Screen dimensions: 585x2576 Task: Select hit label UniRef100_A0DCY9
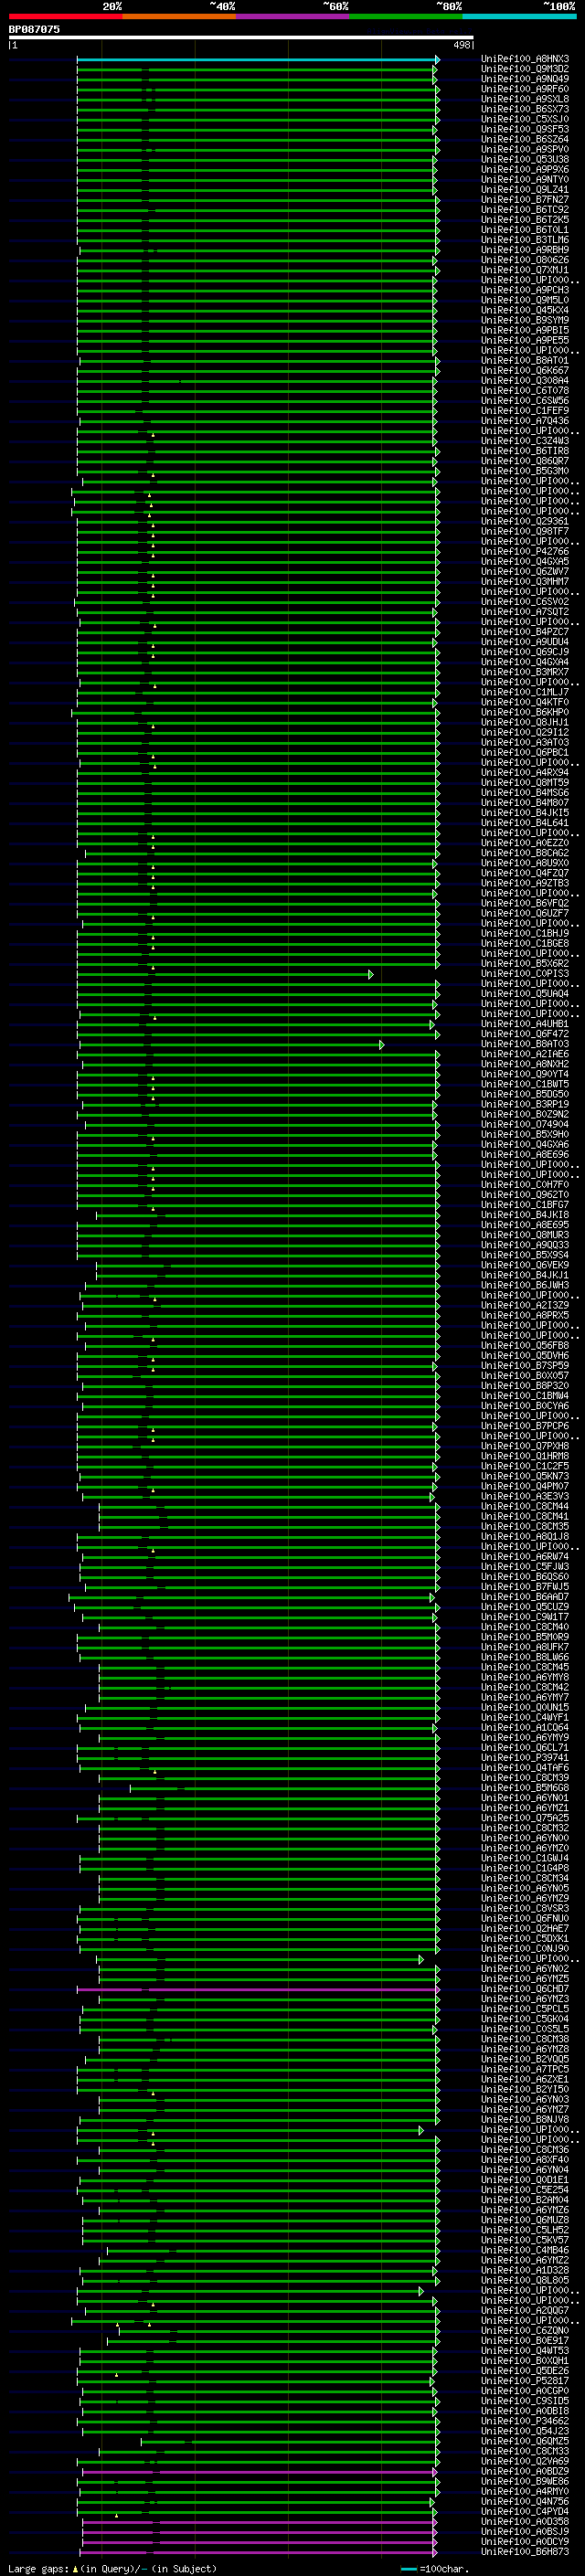click(x=525, y=2542)
